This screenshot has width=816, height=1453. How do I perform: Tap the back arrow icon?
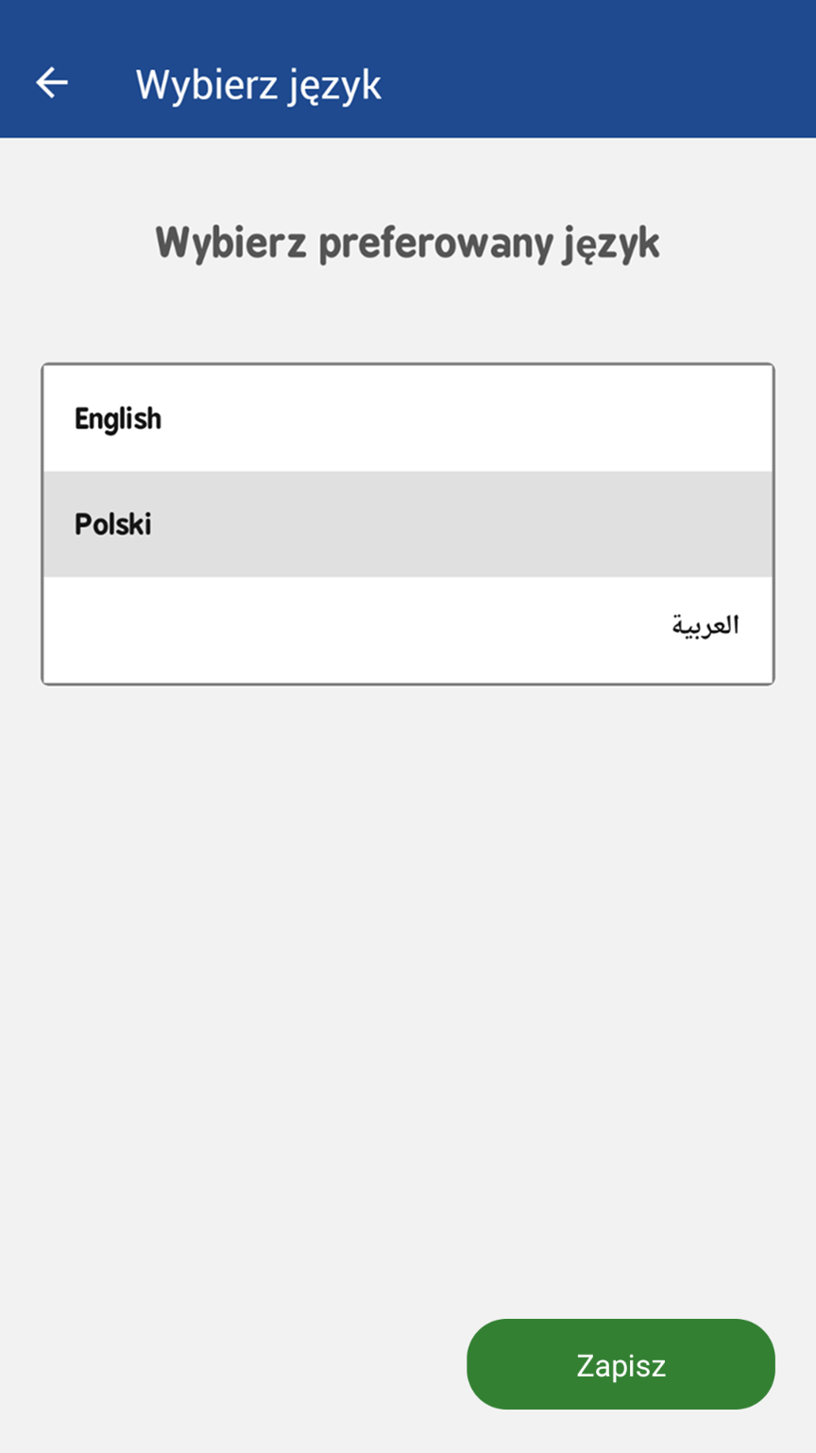(x=52, y=83)
